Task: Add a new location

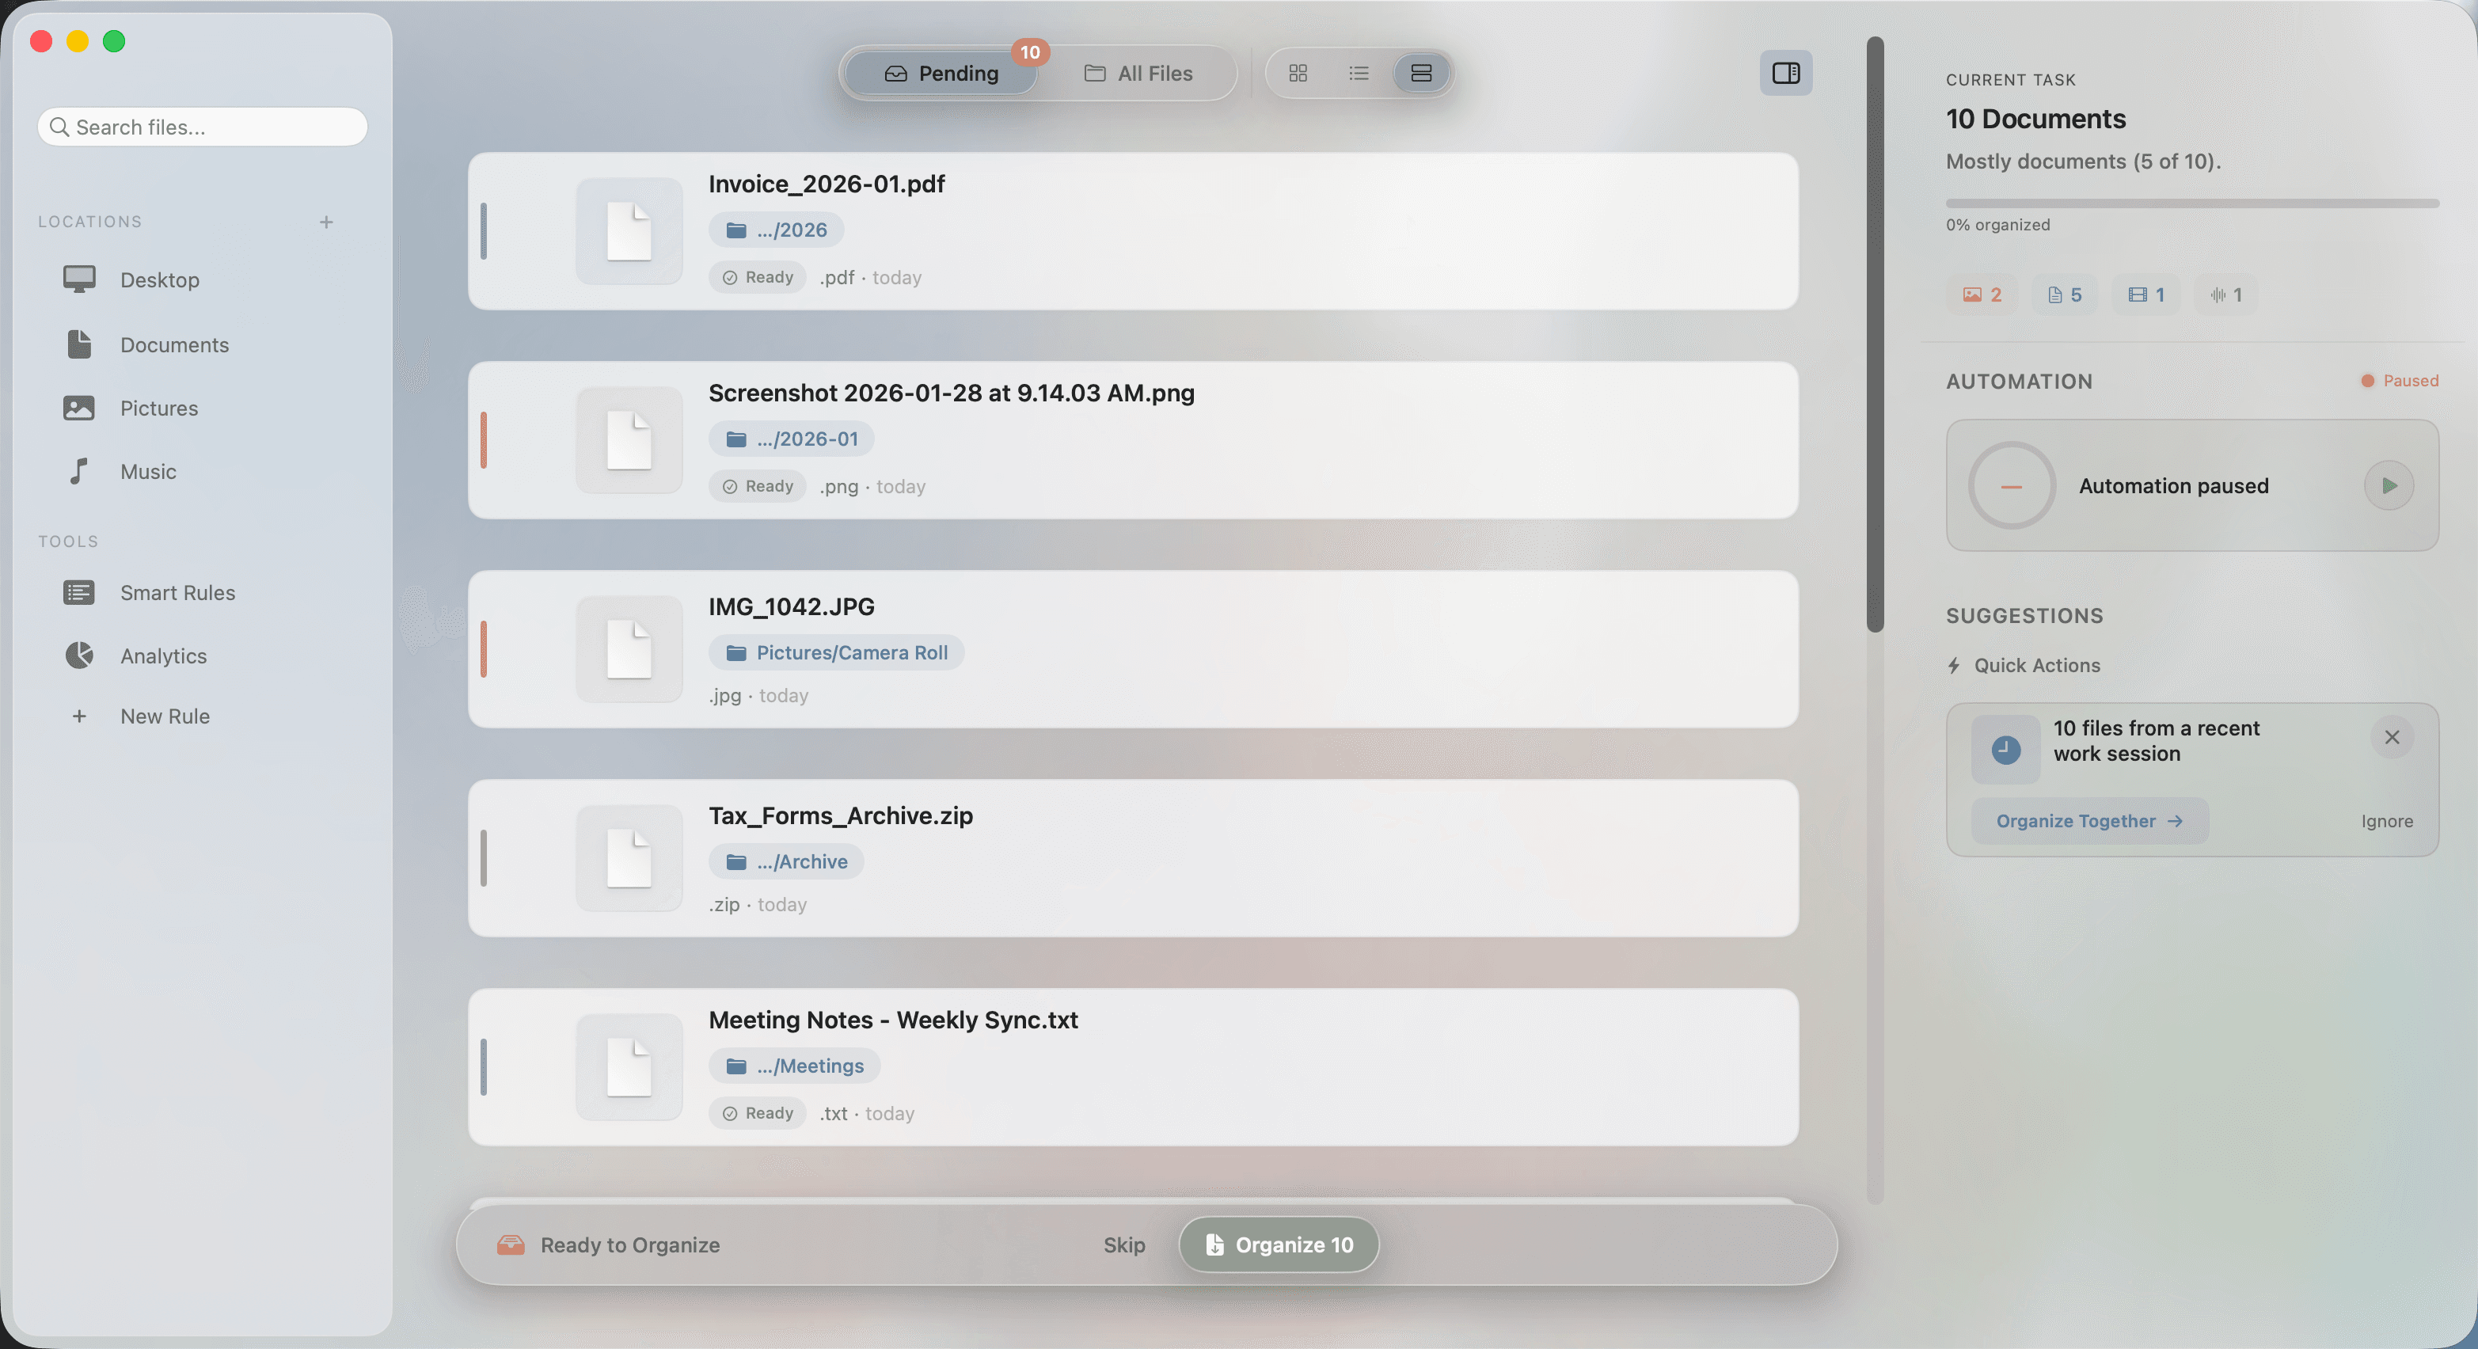Action: pos(327,222)
